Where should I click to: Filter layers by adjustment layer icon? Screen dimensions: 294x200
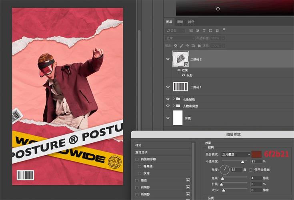[198, 30]
